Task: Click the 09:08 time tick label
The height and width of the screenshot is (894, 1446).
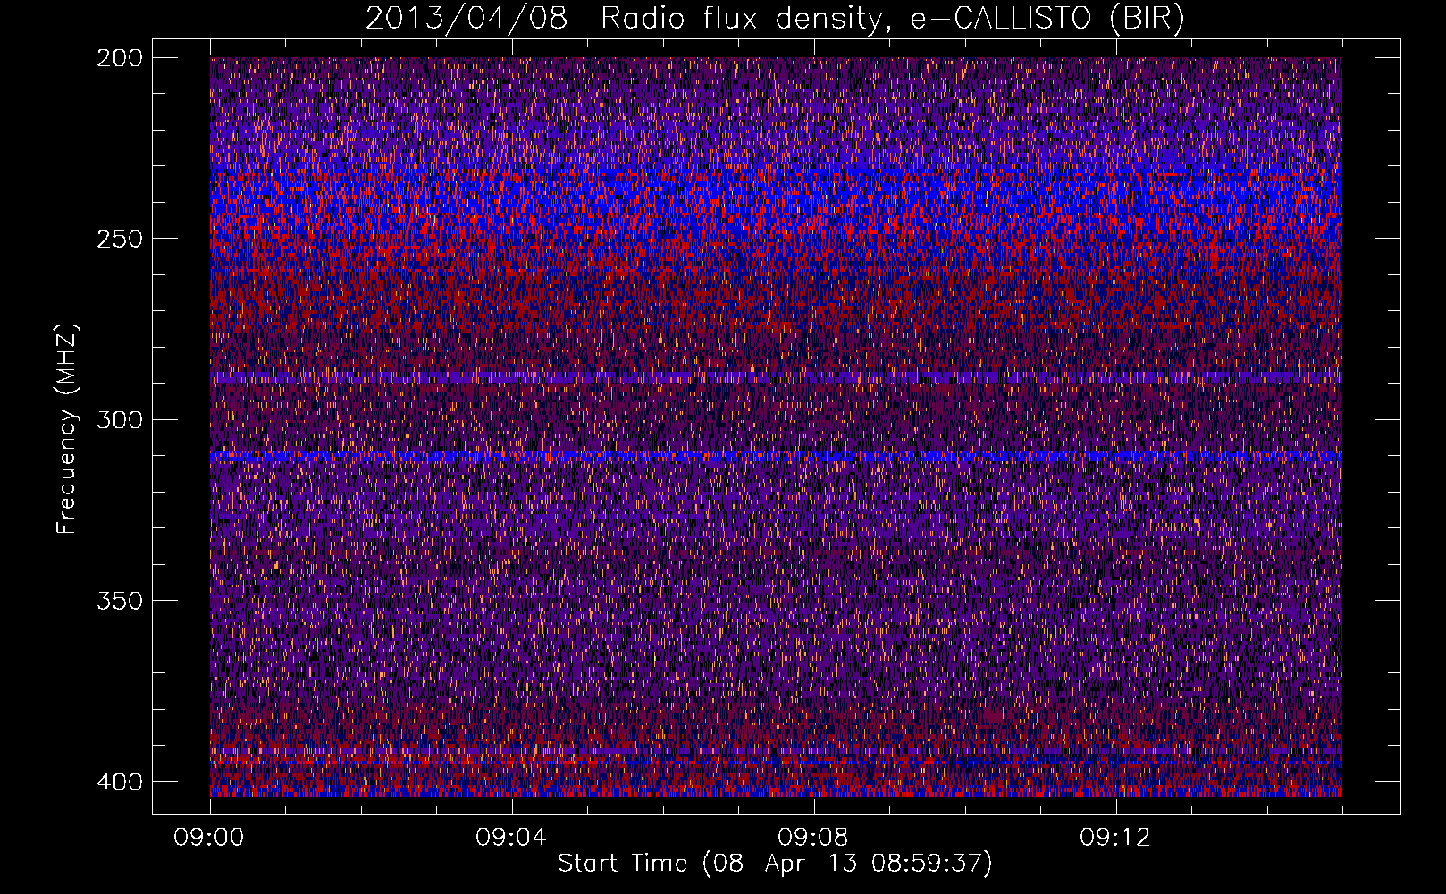Action: [813, 838]
